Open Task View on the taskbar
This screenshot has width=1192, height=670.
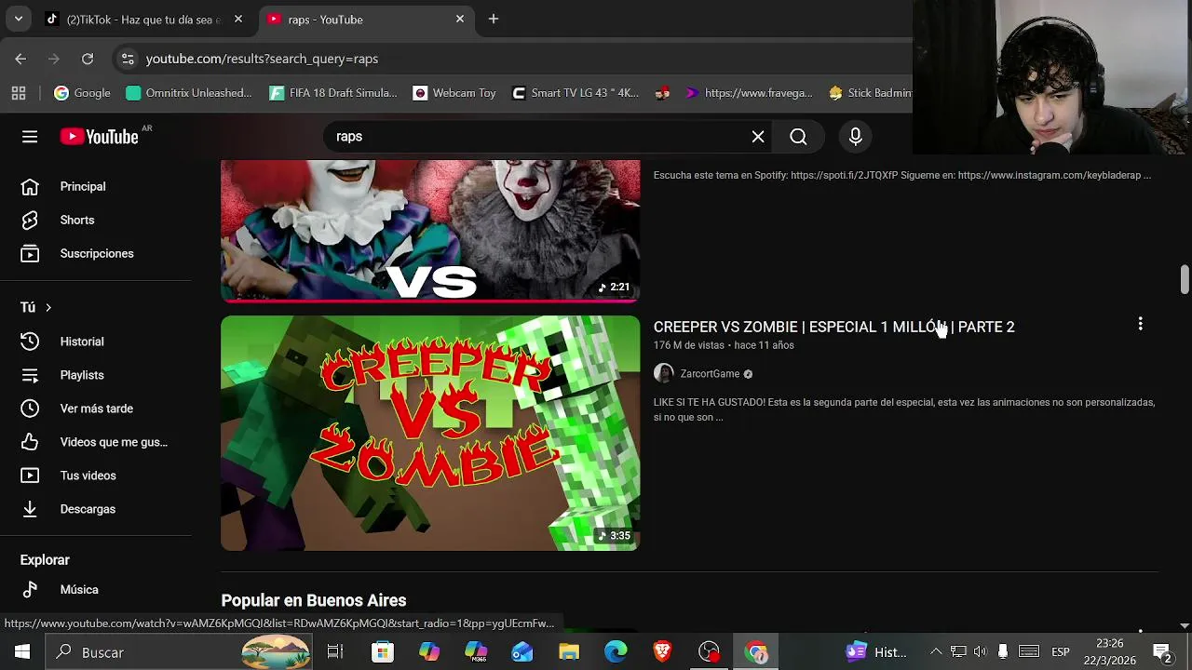tap(335, 651)
